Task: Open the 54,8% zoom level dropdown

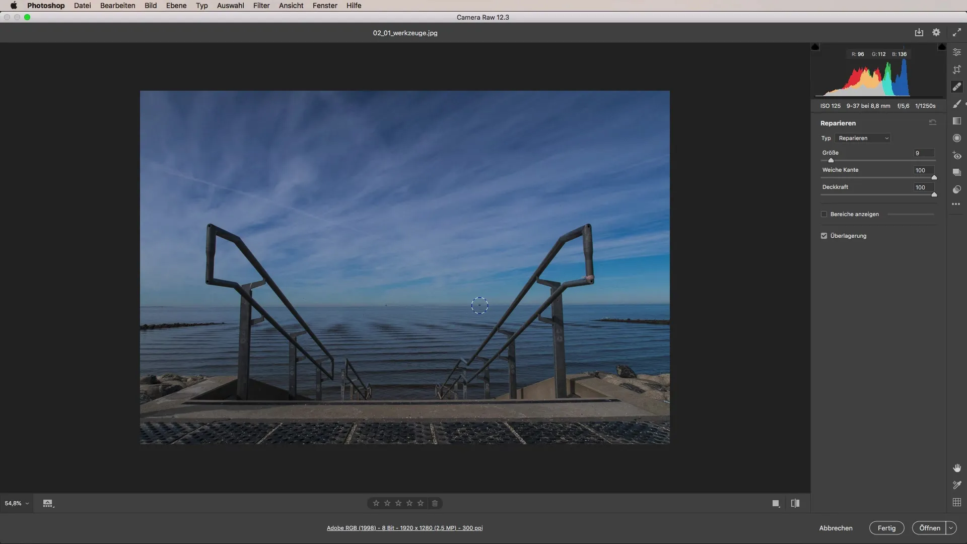Action: 17,503
